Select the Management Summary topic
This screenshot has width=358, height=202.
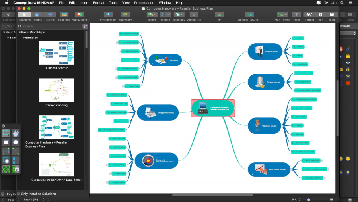click(158, 112)
